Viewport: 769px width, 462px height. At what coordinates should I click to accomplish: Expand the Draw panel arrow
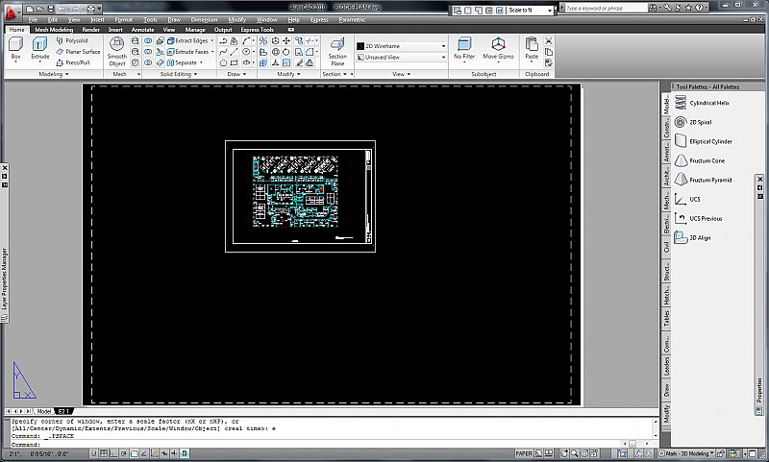pyautogui.click(x=244, y=75)
